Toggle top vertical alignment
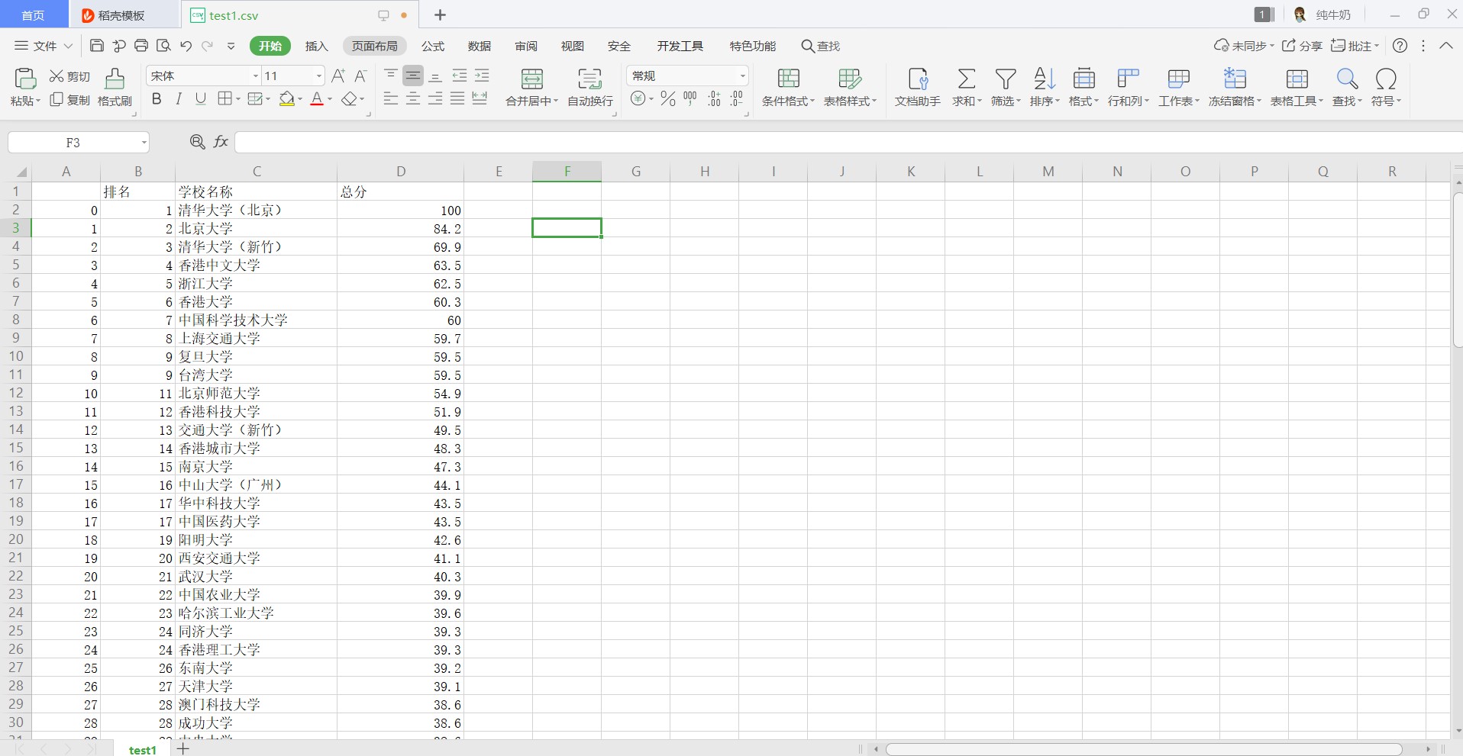This screenshot has height=756, width=1463. click(390, 76)
